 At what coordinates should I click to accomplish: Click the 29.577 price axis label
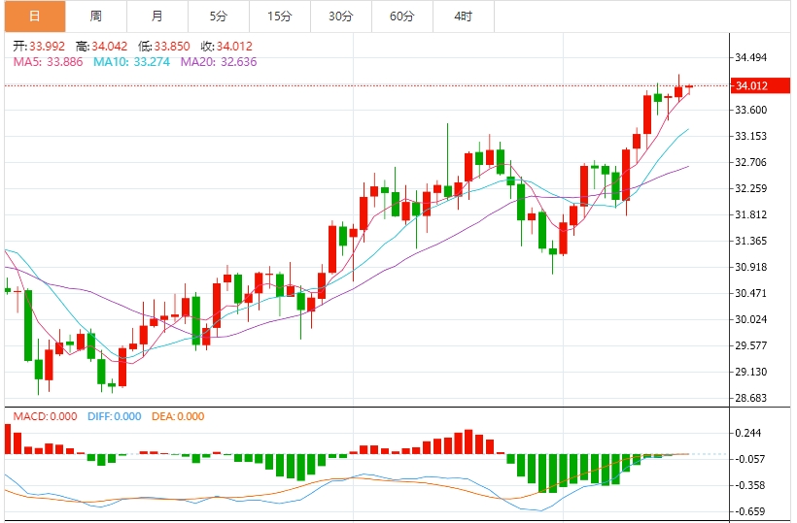pyautogui.click(x=750, y=346)
